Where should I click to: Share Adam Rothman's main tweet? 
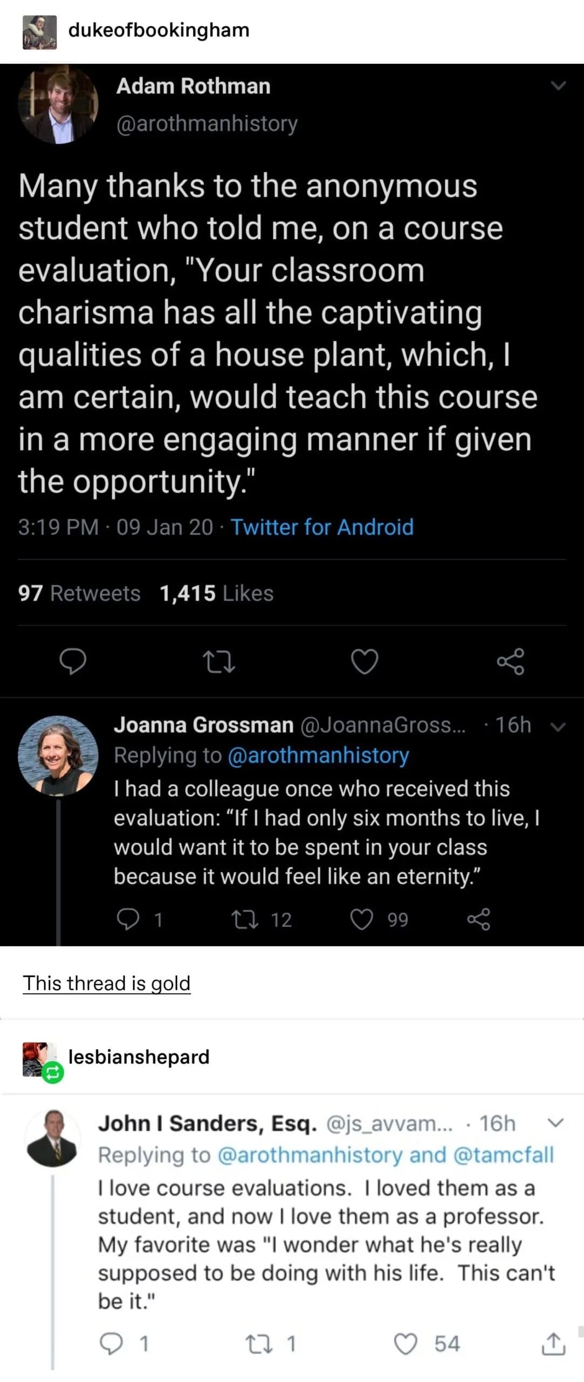pos(510,661)
